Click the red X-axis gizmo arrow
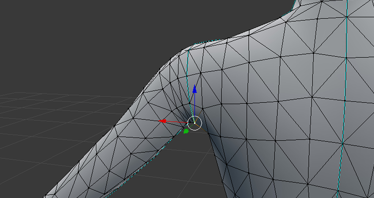374x198 pixels. pos(163,121)
